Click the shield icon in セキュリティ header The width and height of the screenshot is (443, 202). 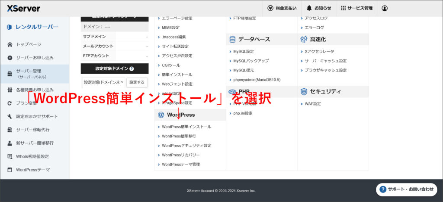click(x=304, y=91)
